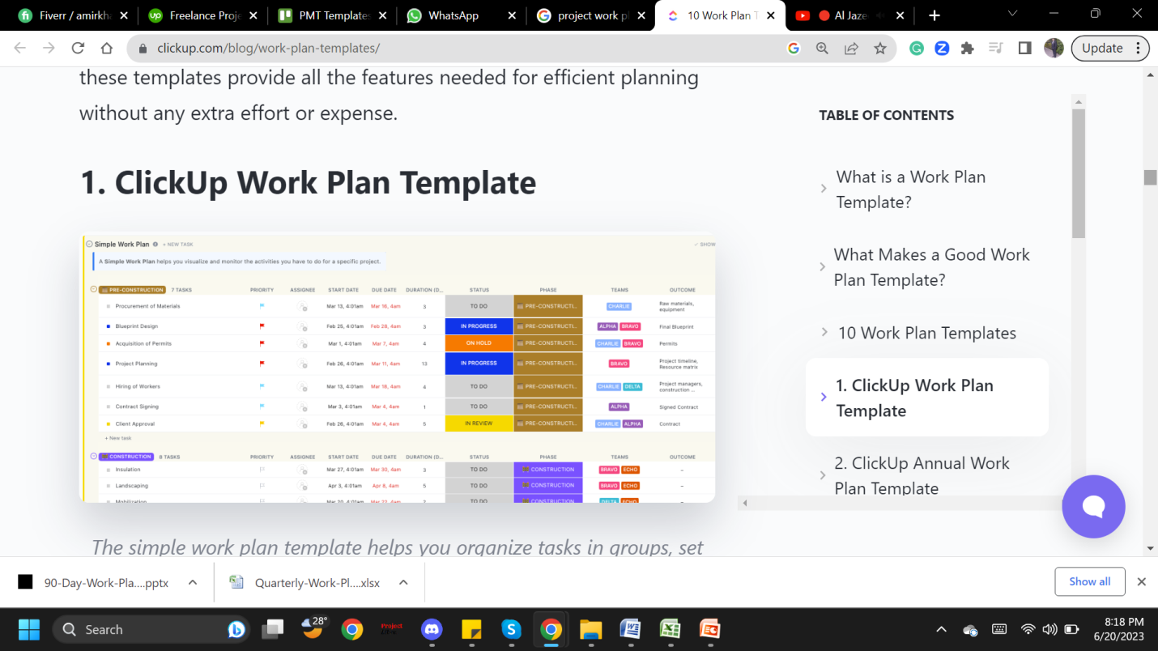
Task: Open the tab search dropdown arrow
Action: 1012,14
